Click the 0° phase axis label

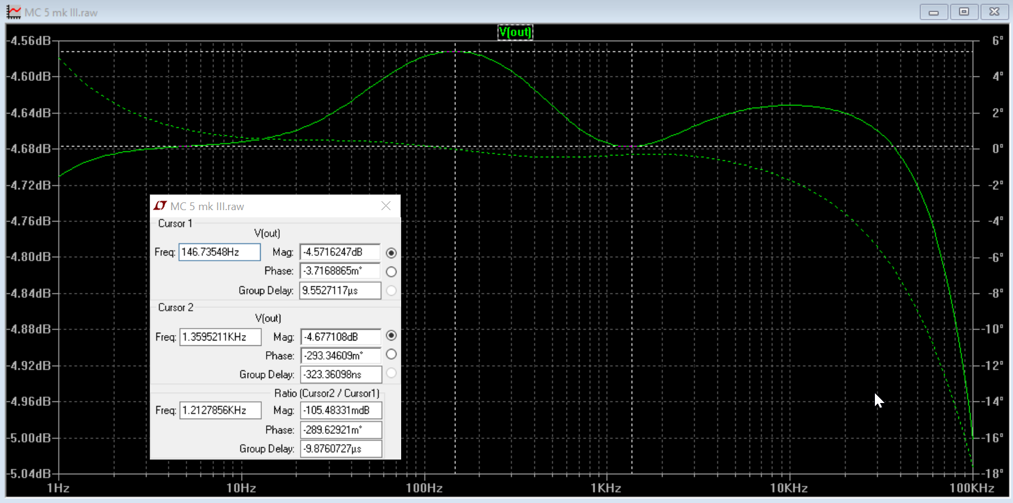point(998,149)
